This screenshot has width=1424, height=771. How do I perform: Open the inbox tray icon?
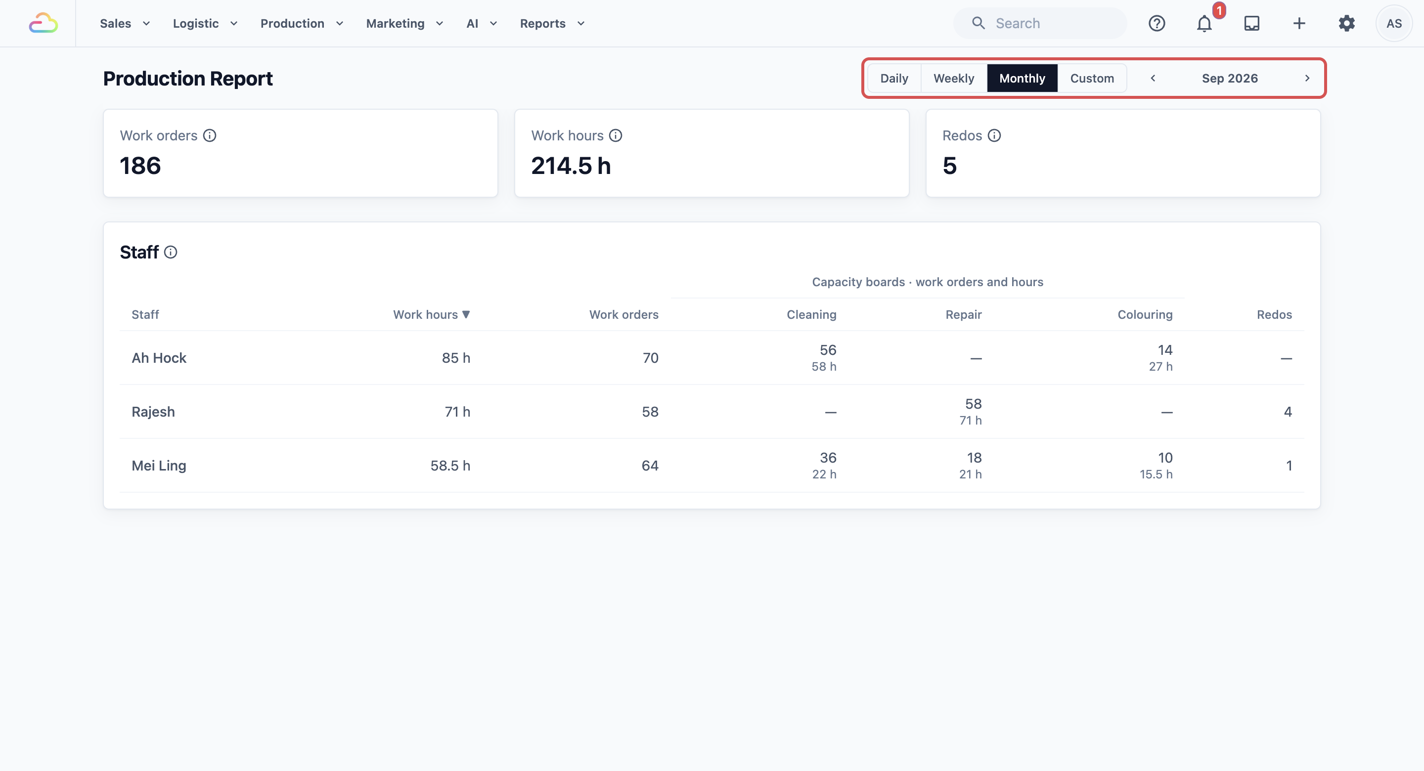tap(1251, 23)
